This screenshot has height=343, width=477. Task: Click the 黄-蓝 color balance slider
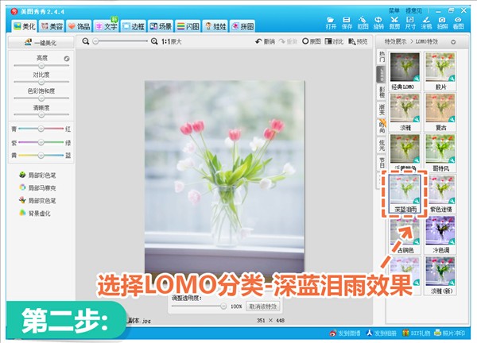pos(41,156)
